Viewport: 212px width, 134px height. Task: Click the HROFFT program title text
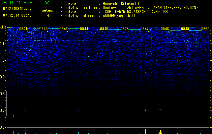click(x=21, y=3)
